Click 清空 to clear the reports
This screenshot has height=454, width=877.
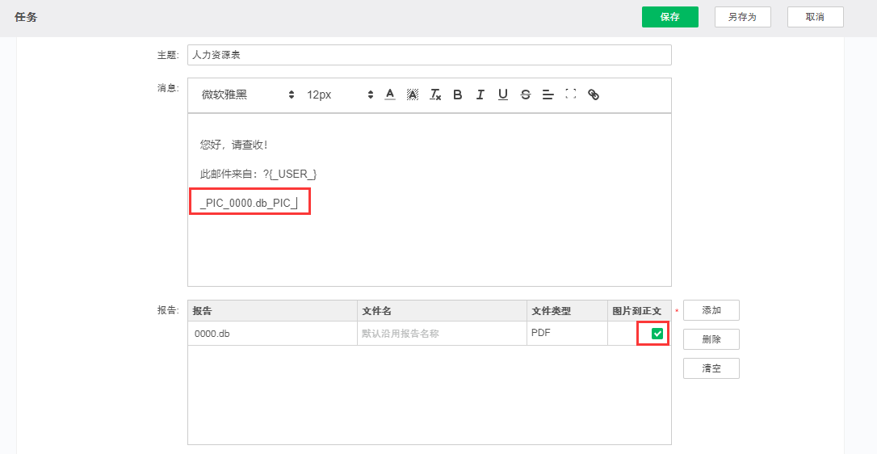click(711, 368)
